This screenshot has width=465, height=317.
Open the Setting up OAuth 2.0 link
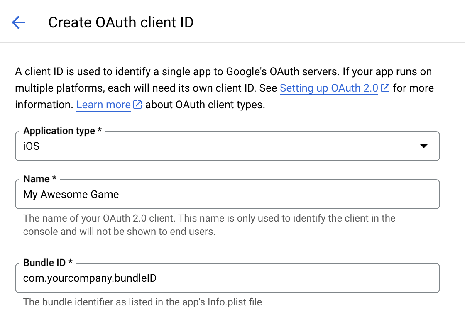[x=329, y=88]
